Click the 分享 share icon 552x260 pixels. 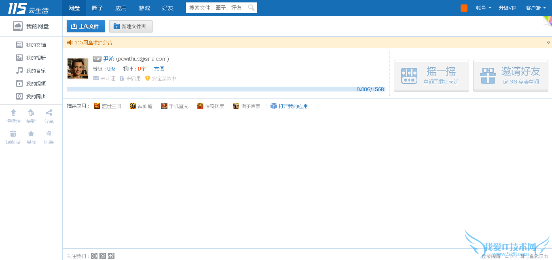[x=49, y=116]
